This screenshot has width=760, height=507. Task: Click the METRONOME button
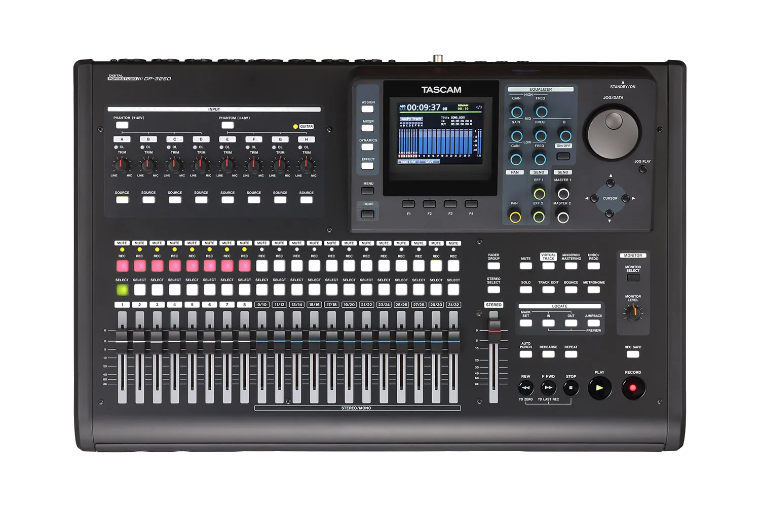593,289
